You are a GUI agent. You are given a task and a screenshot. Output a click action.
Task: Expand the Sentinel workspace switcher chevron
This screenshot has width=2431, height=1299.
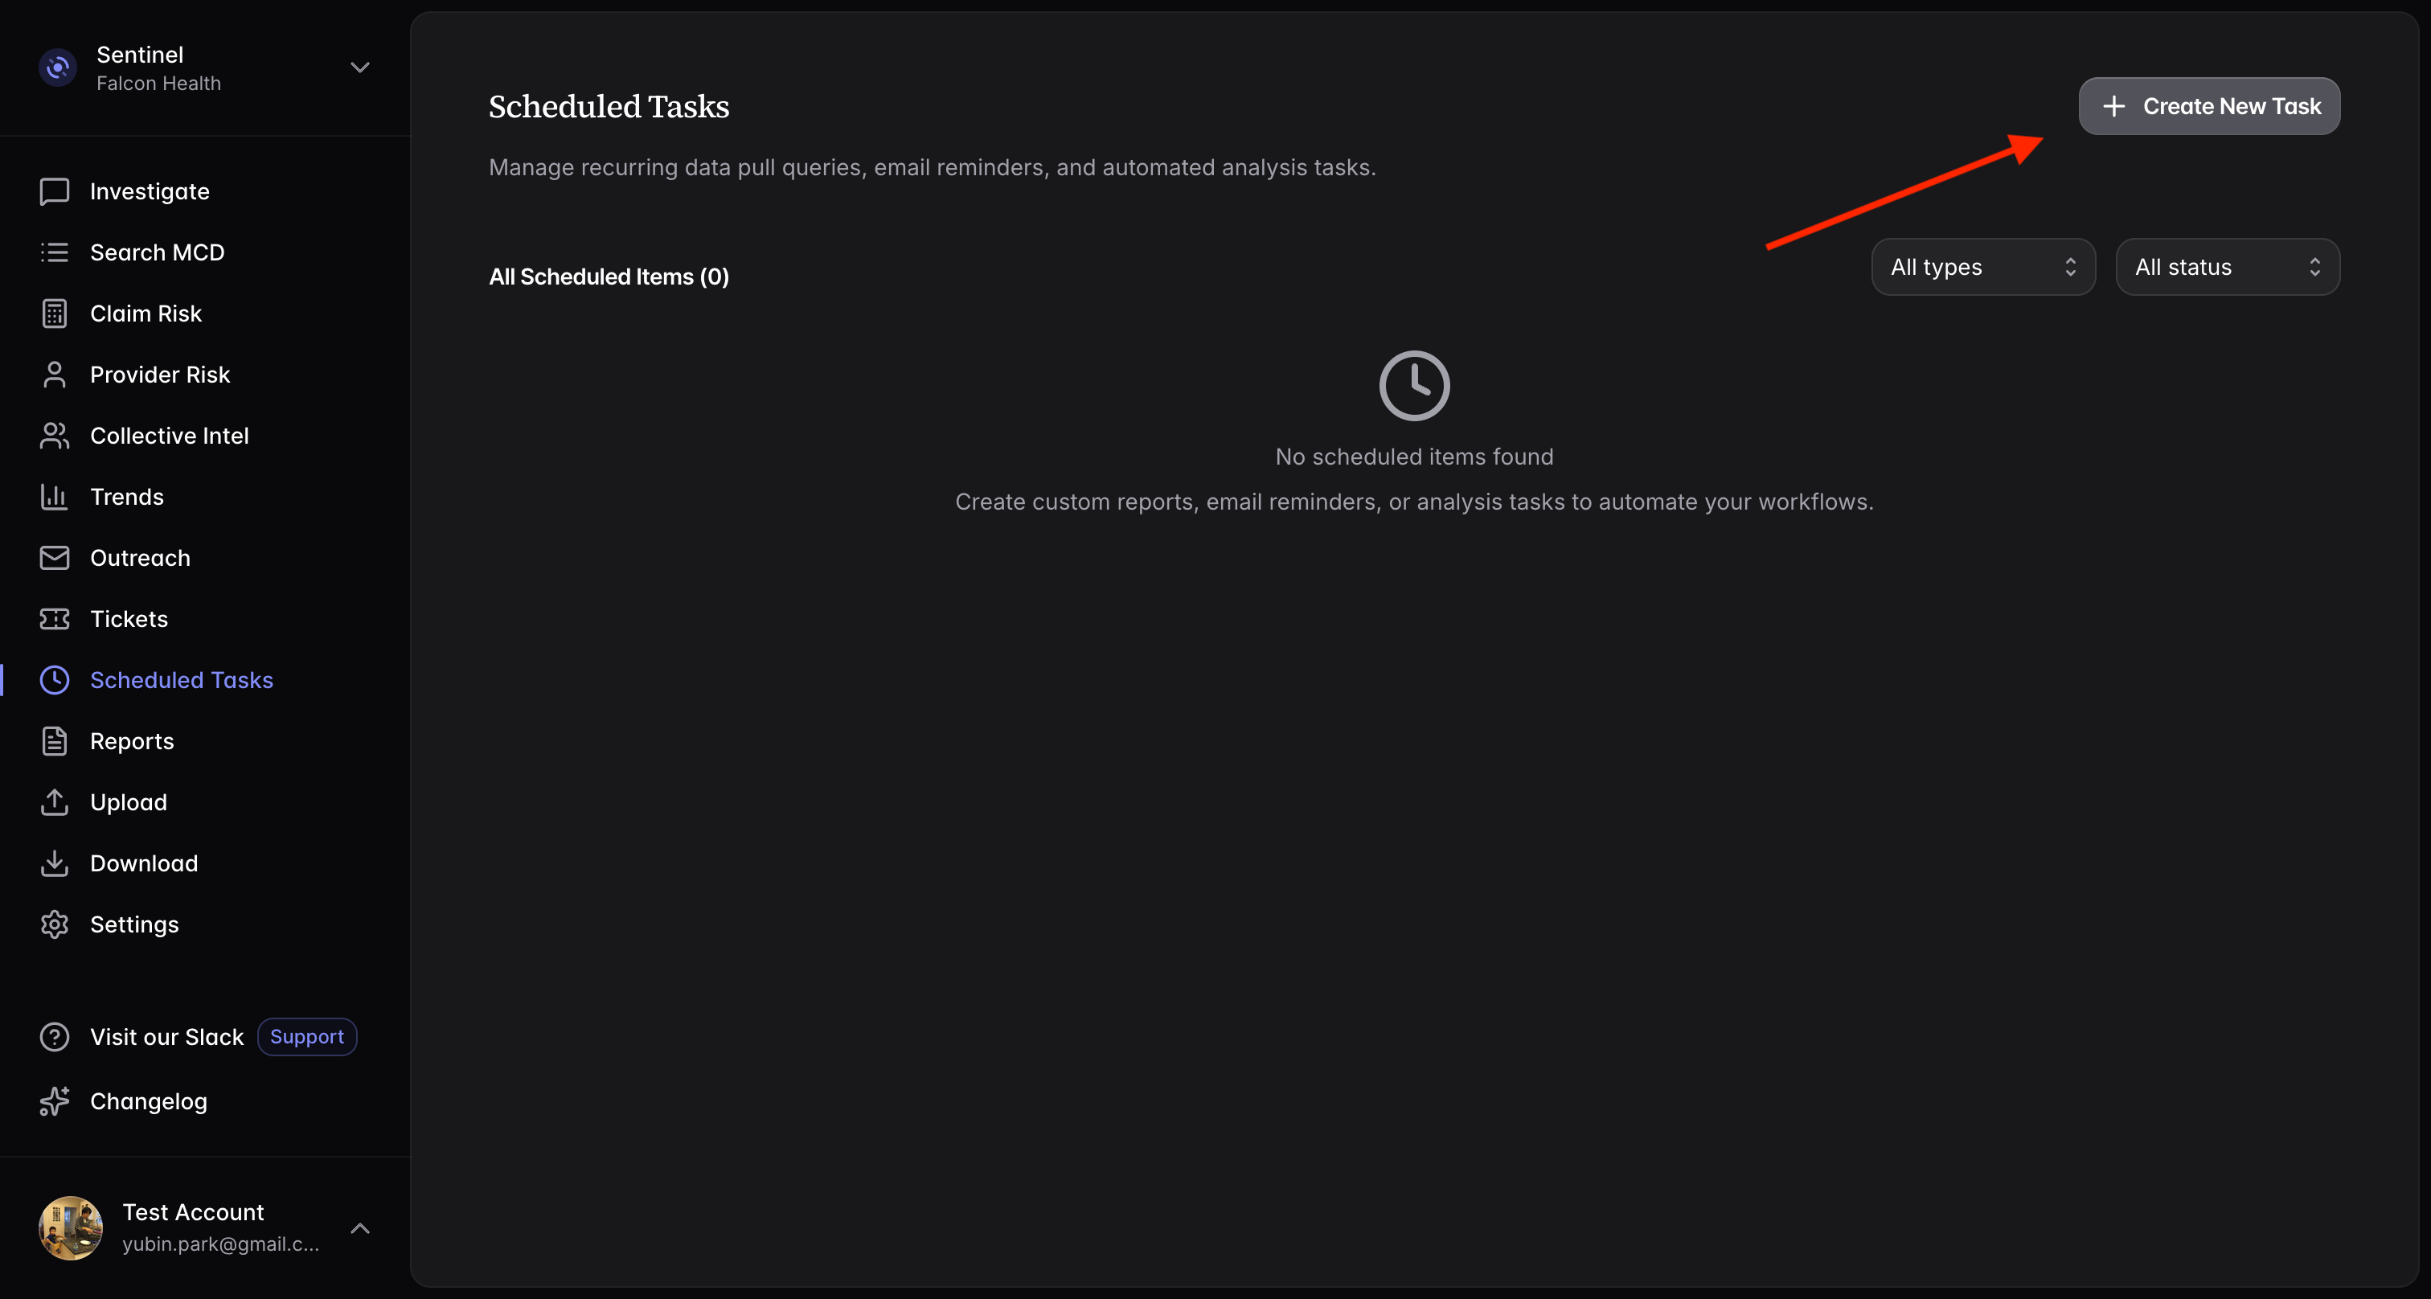click(x=359, y=68)
